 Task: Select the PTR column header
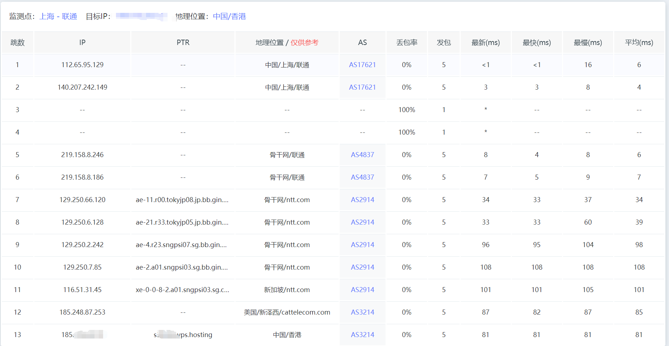point(183,42)
